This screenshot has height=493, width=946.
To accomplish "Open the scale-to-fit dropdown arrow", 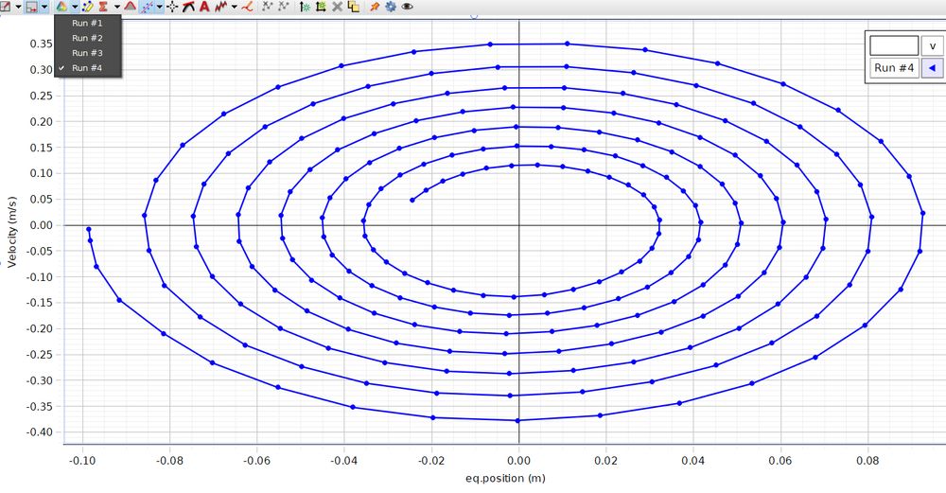I will [18, 7].
